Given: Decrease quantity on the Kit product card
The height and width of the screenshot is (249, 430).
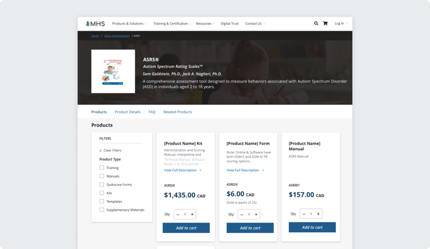Looking at the screenshot, I should [x=177, y=214].
